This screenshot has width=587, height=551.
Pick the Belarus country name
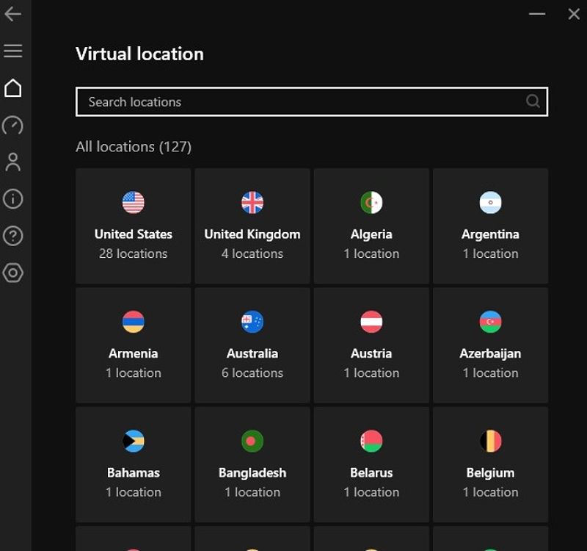tap(371, 472)
